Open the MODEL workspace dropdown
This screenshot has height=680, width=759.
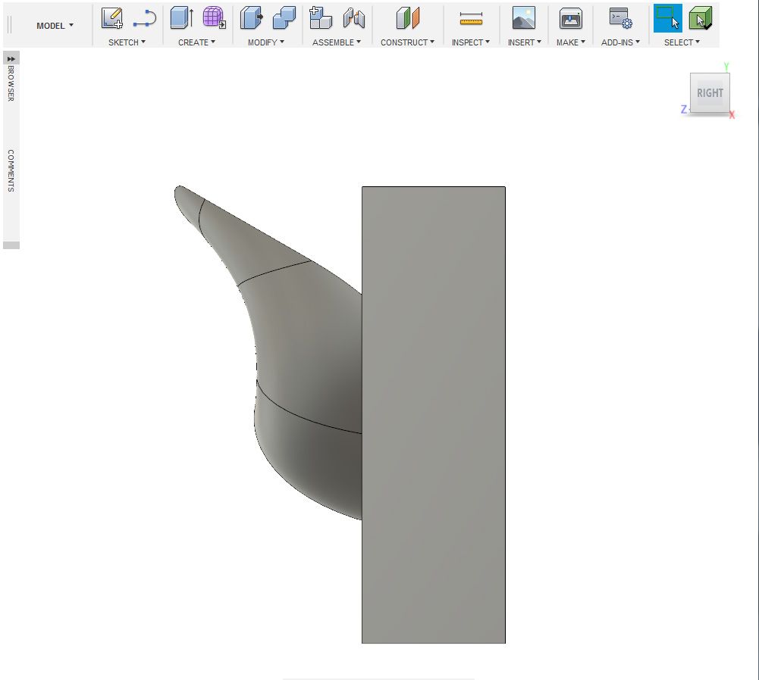pyautogui.click(x=55, y=26)
